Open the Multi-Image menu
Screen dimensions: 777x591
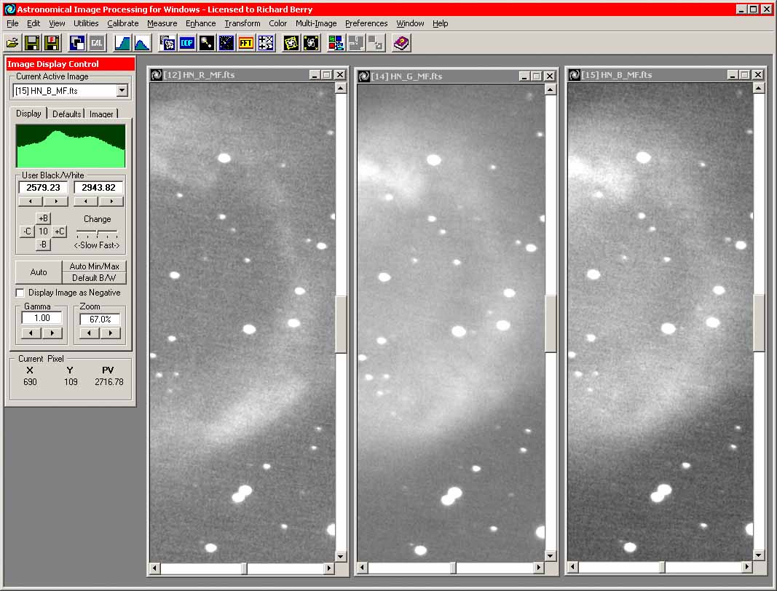(x=316, y=23)
